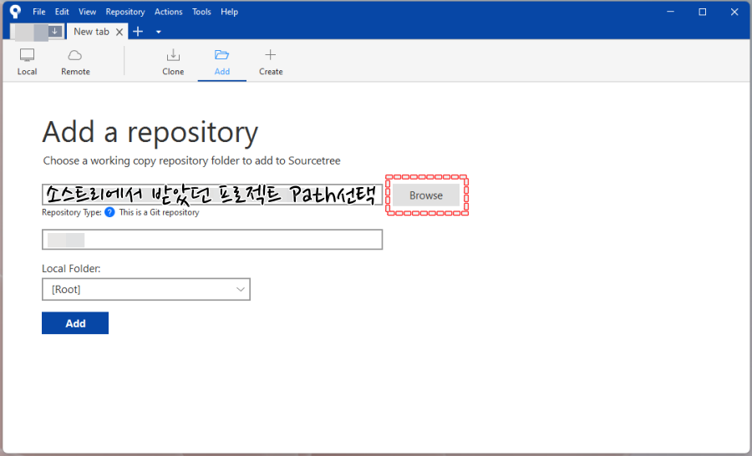Open the View menu
The height and width of the screenshot is (456, 752).
[x=87, y=12]
